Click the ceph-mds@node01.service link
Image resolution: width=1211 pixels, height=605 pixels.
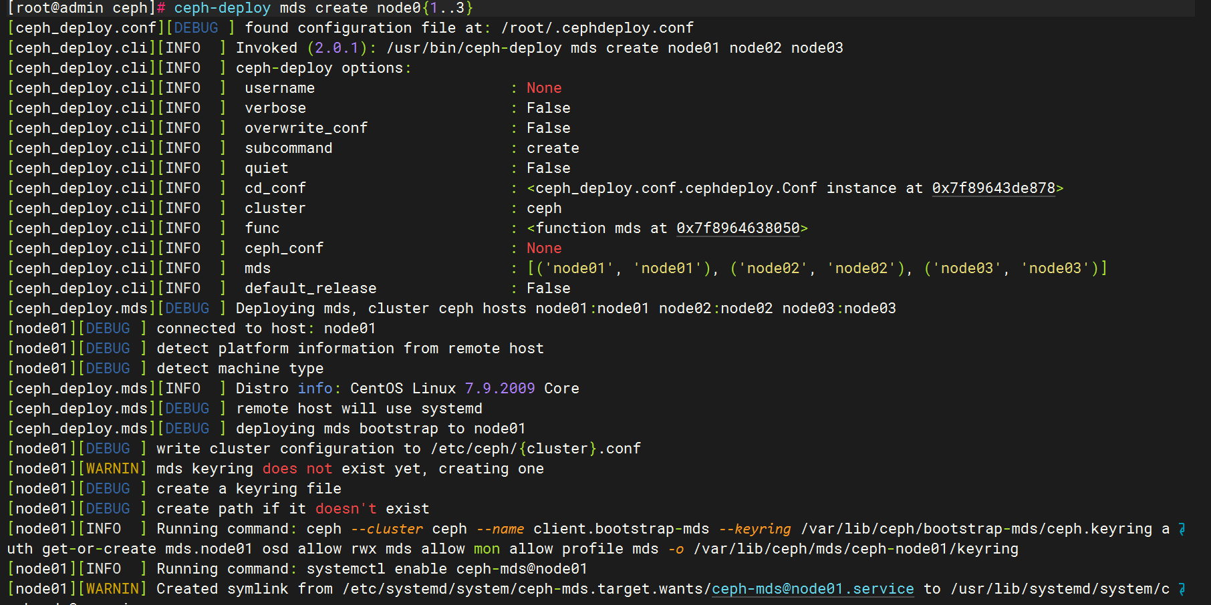813,589
